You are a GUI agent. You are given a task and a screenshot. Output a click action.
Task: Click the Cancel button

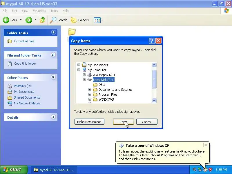pos(147,122)
